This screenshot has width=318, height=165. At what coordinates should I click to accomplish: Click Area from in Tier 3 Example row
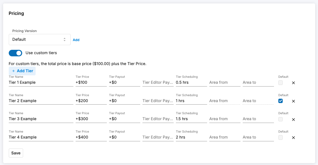225,119
